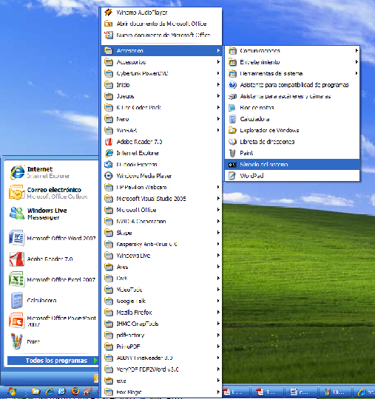Viewport: 375px width, 399px height.
Task: Launch WordPad icon
Action: click(x=232, y=176)
